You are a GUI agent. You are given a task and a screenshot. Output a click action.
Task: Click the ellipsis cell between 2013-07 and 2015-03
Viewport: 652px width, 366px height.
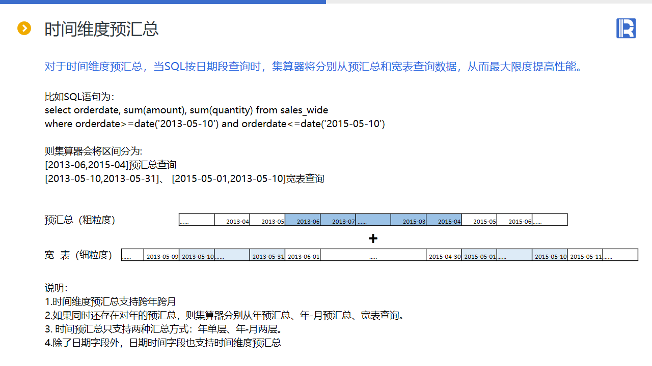pos(373,220)
